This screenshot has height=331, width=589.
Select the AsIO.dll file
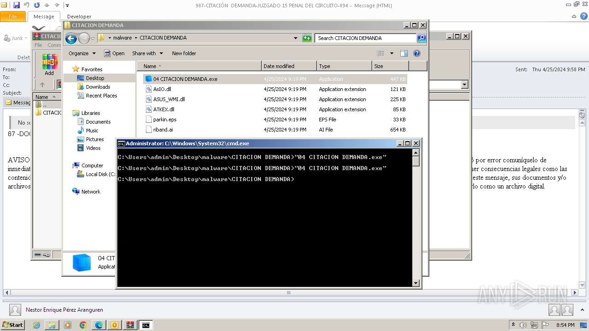pyautogui.click(x=162, y=89)
